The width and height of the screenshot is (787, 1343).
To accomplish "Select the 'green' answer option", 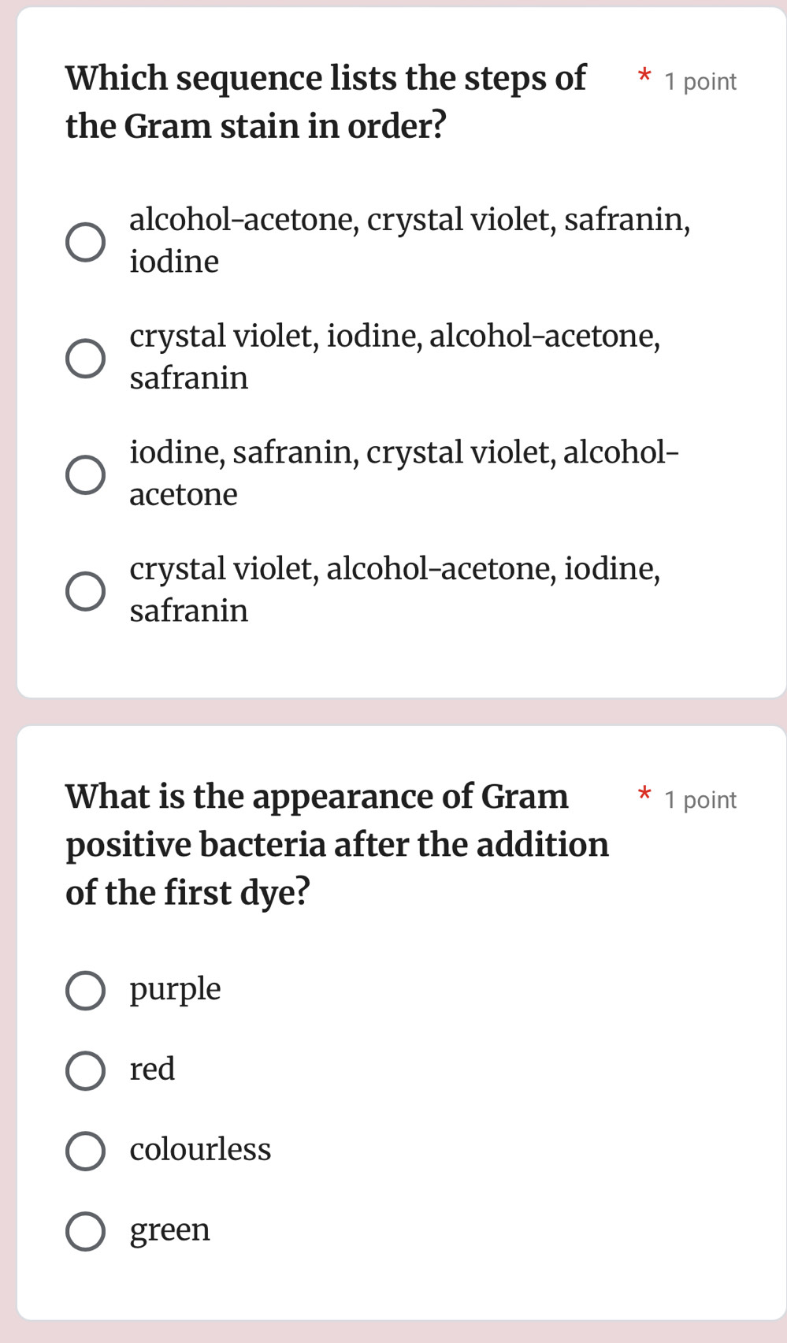I will pos(85,1231).
